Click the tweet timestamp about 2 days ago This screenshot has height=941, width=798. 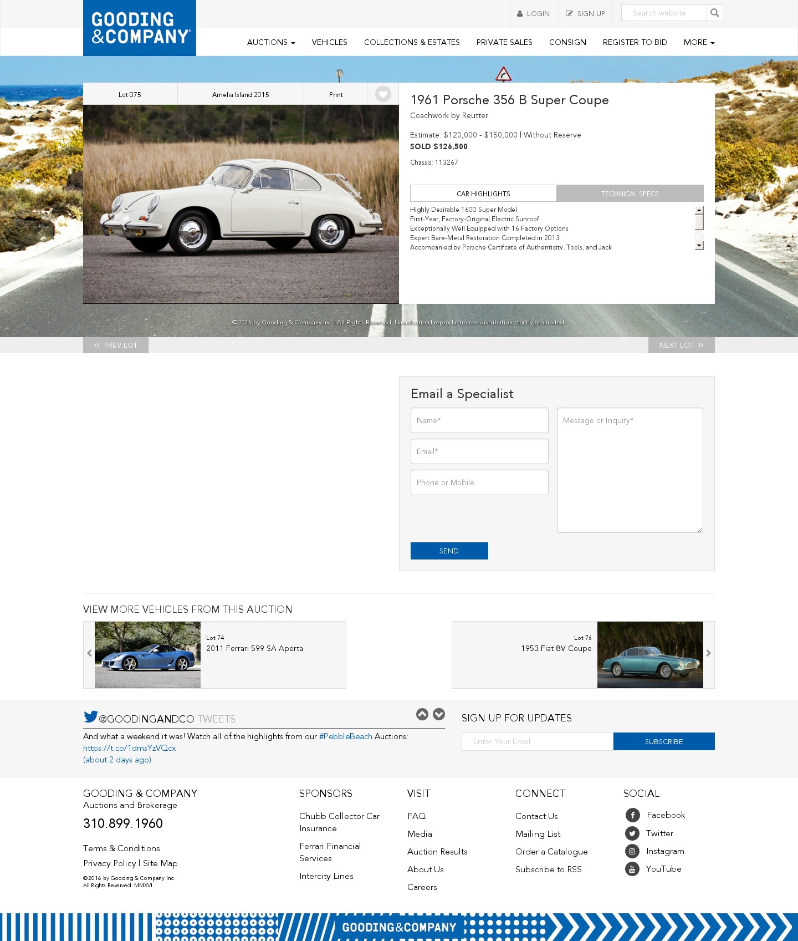tap(117, 760)
